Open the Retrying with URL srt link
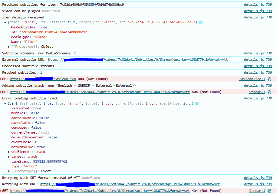Image resolution: width=277 pixels, height=194 pixels. coord(130,184)
